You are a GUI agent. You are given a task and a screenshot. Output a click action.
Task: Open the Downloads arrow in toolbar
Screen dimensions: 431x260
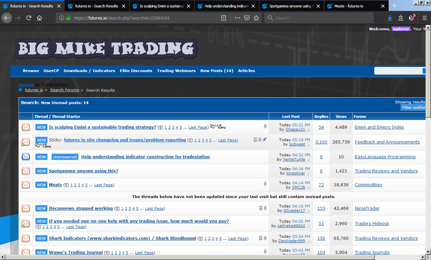[390, 18]
